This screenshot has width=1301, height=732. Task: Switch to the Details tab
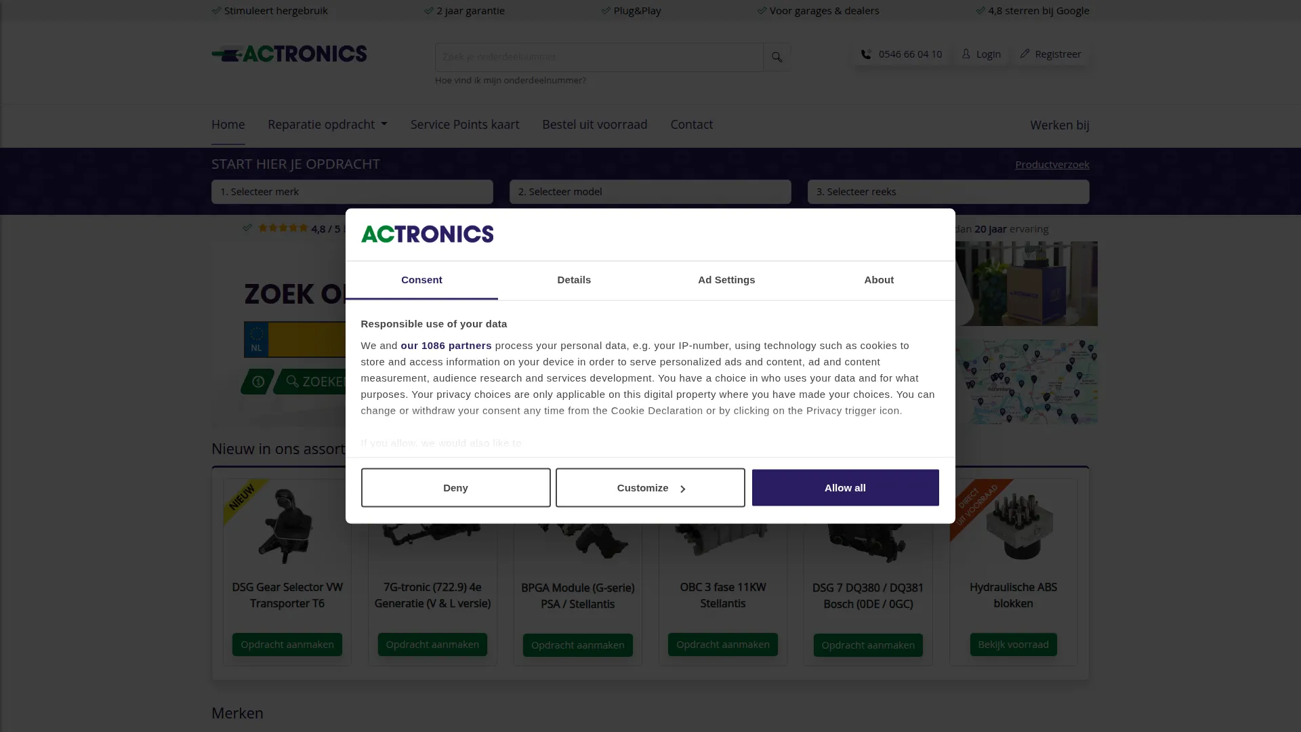pos(574,280)
